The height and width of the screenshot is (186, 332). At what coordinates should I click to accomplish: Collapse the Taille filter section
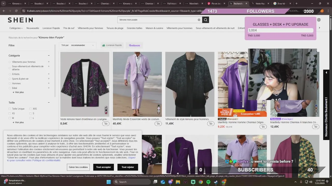coord(49,103)
